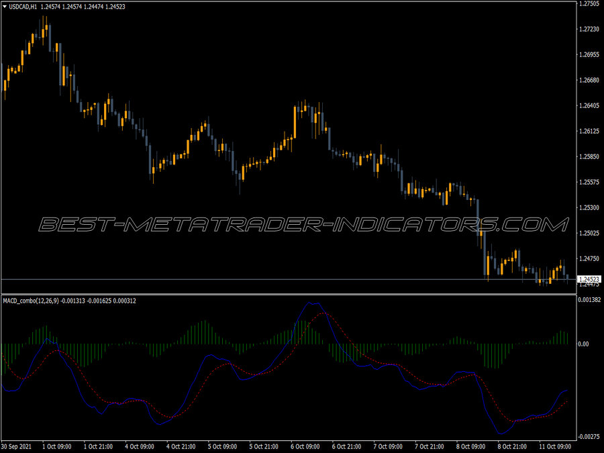Click the 1.26405 price axis label
The width and height of the screenshot is (604, 453).
coord(589,105)
